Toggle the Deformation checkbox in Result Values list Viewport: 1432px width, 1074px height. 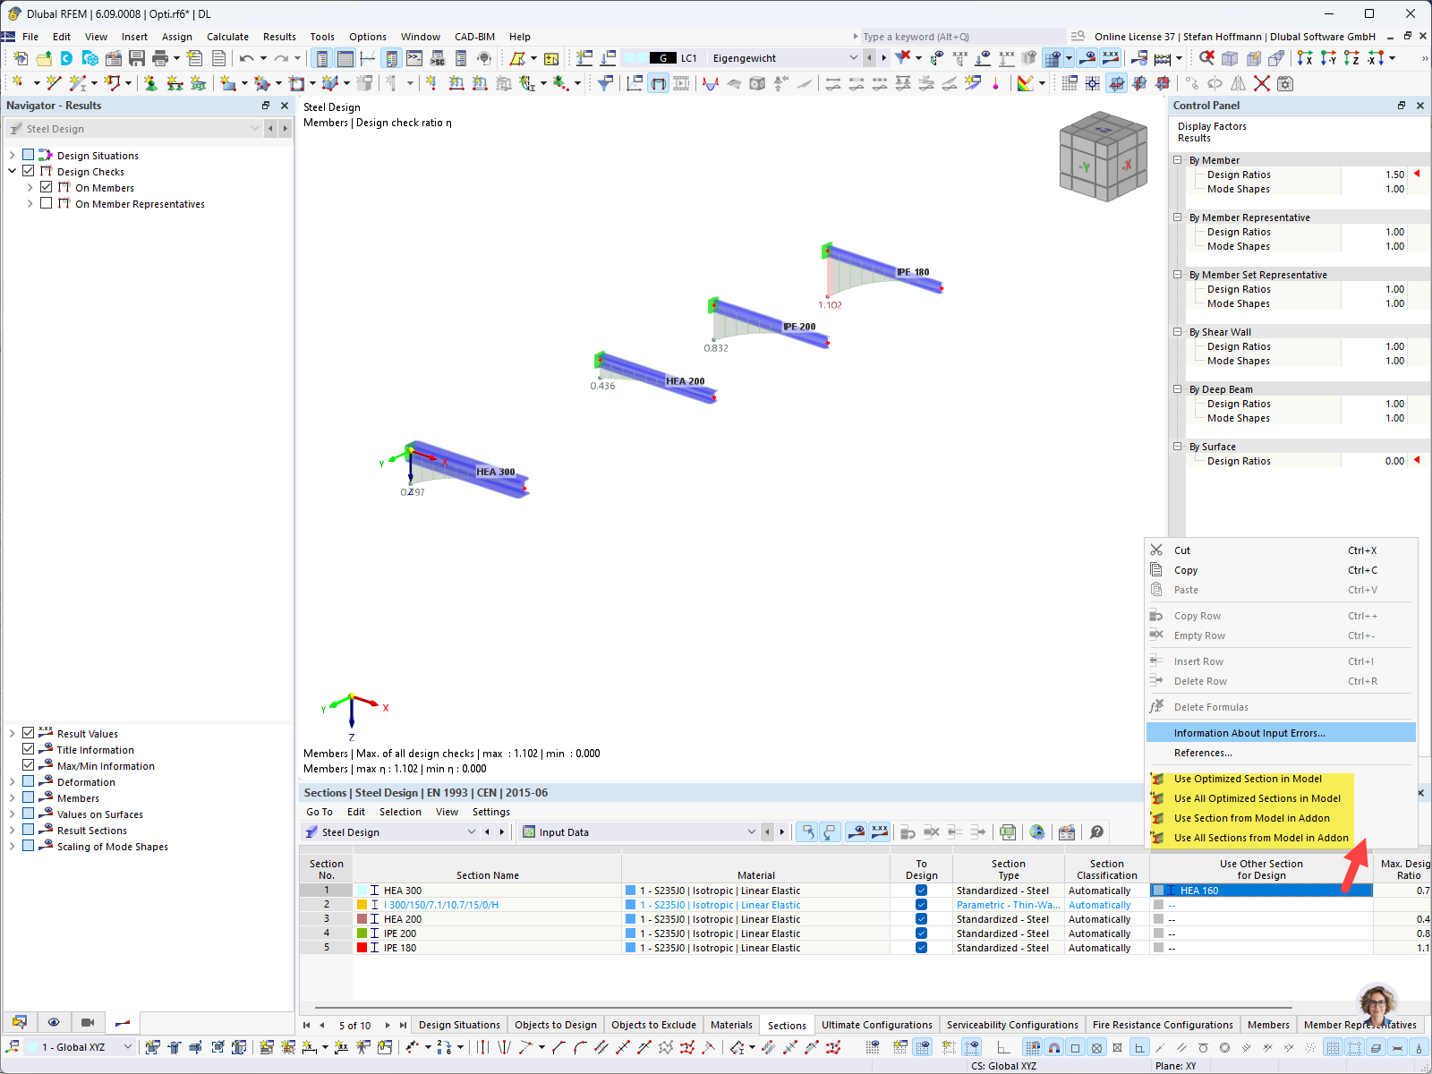pyautogui.click(x=28, y=781)
